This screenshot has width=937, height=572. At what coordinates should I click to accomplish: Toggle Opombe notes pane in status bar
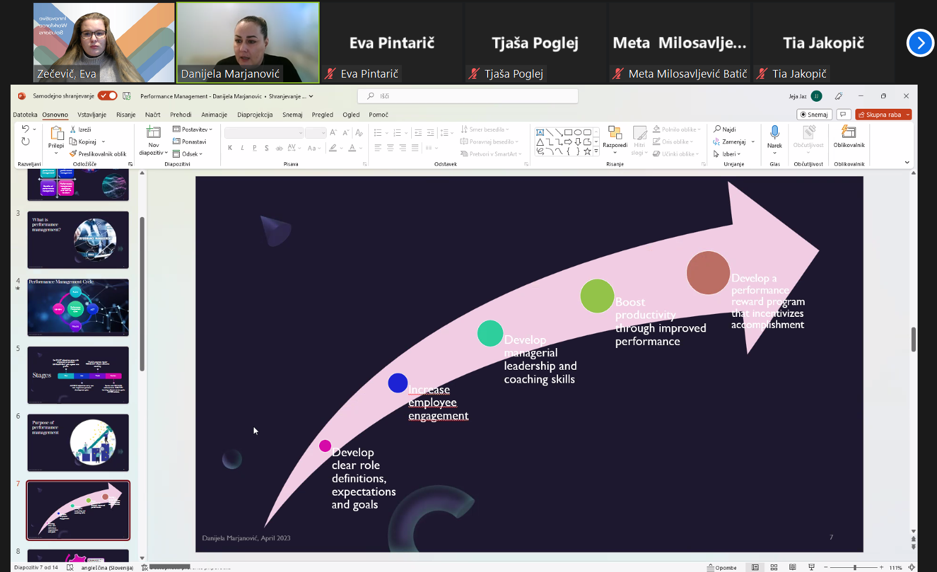(722, 567)
